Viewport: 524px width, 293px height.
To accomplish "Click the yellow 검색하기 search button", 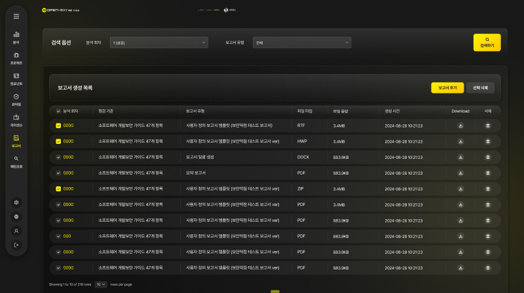I will coord(487,43).
